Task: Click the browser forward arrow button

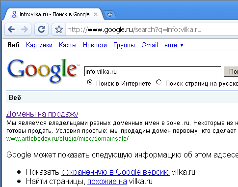Action: [25, 30]
